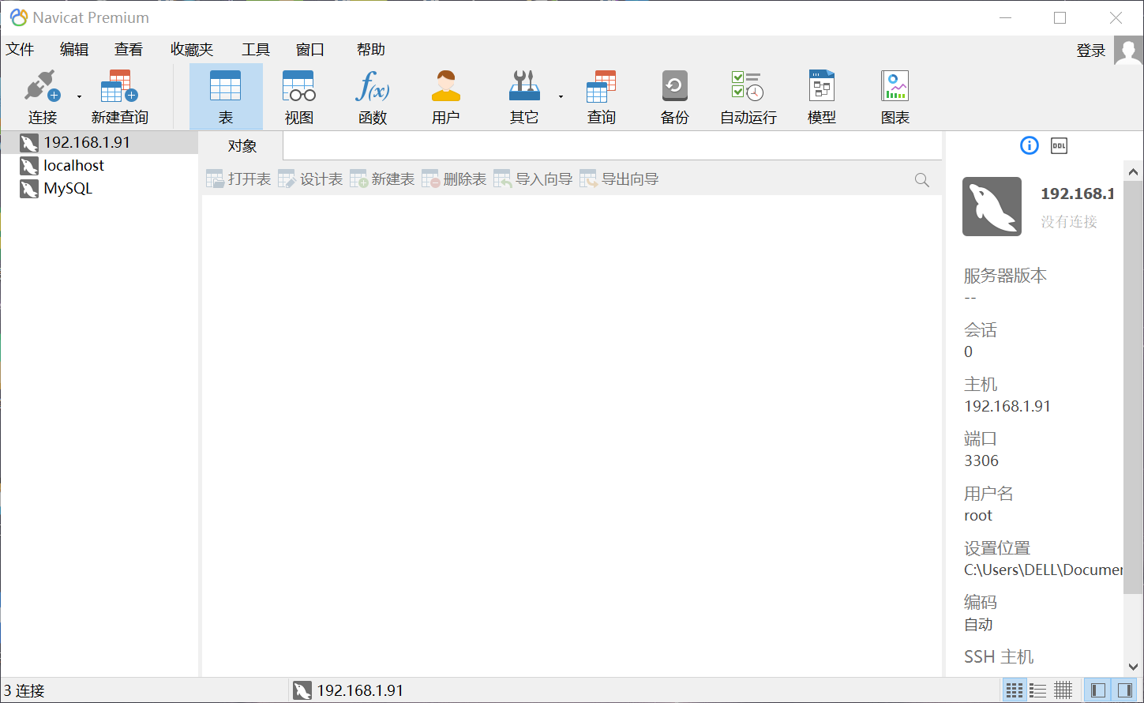Expand the dropdown arrow beside 连接
This screenshot has height=703, width=1144.
(79, 97)
